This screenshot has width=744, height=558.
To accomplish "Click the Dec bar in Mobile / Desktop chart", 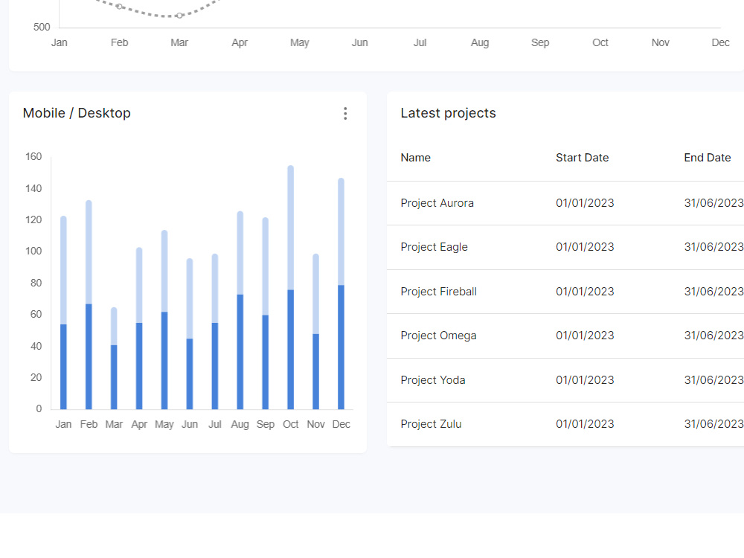I will (x=341, y=293).
